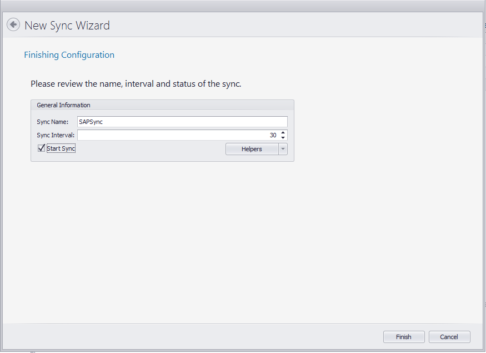Expand the Helpers dropdown arrow
The image size is (486, 353).
coord(283,149)
